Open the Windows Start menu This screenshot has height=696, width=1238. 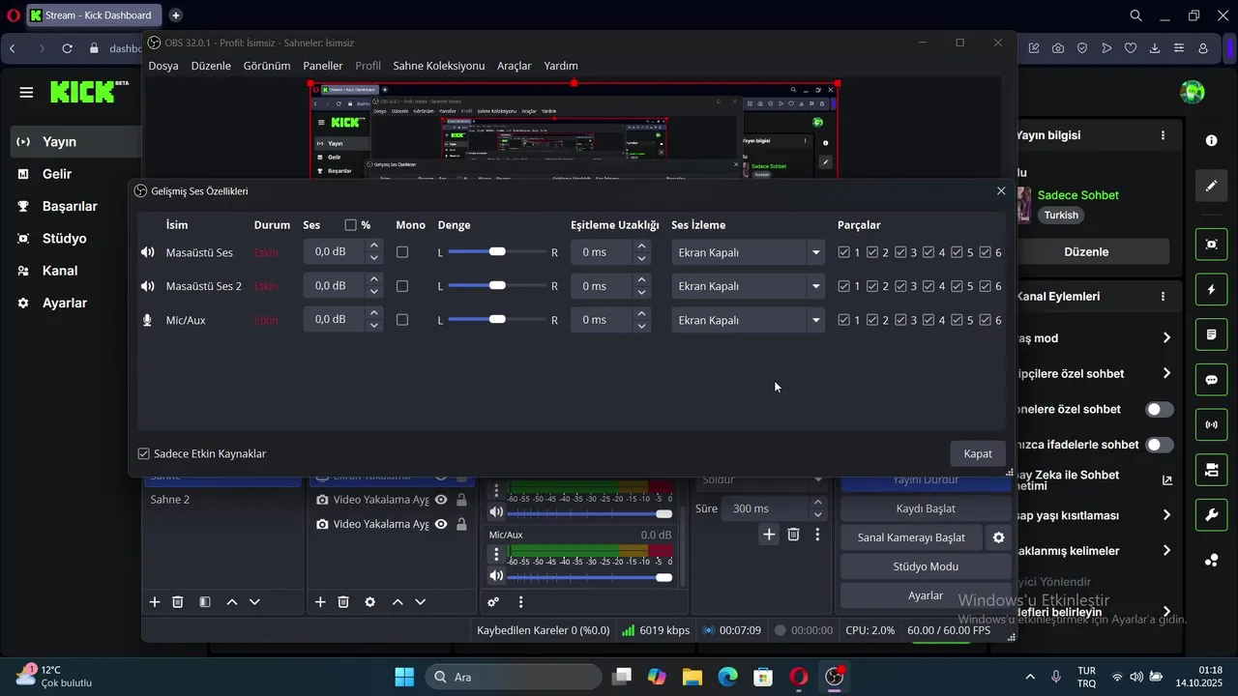tap(404, 677)
